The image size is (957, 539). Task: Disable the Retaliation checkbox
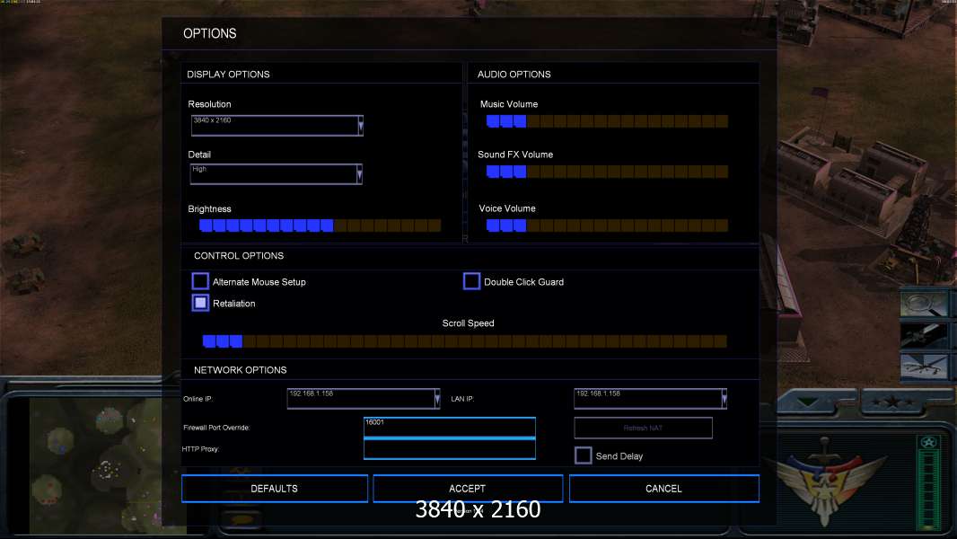(200, 303)
